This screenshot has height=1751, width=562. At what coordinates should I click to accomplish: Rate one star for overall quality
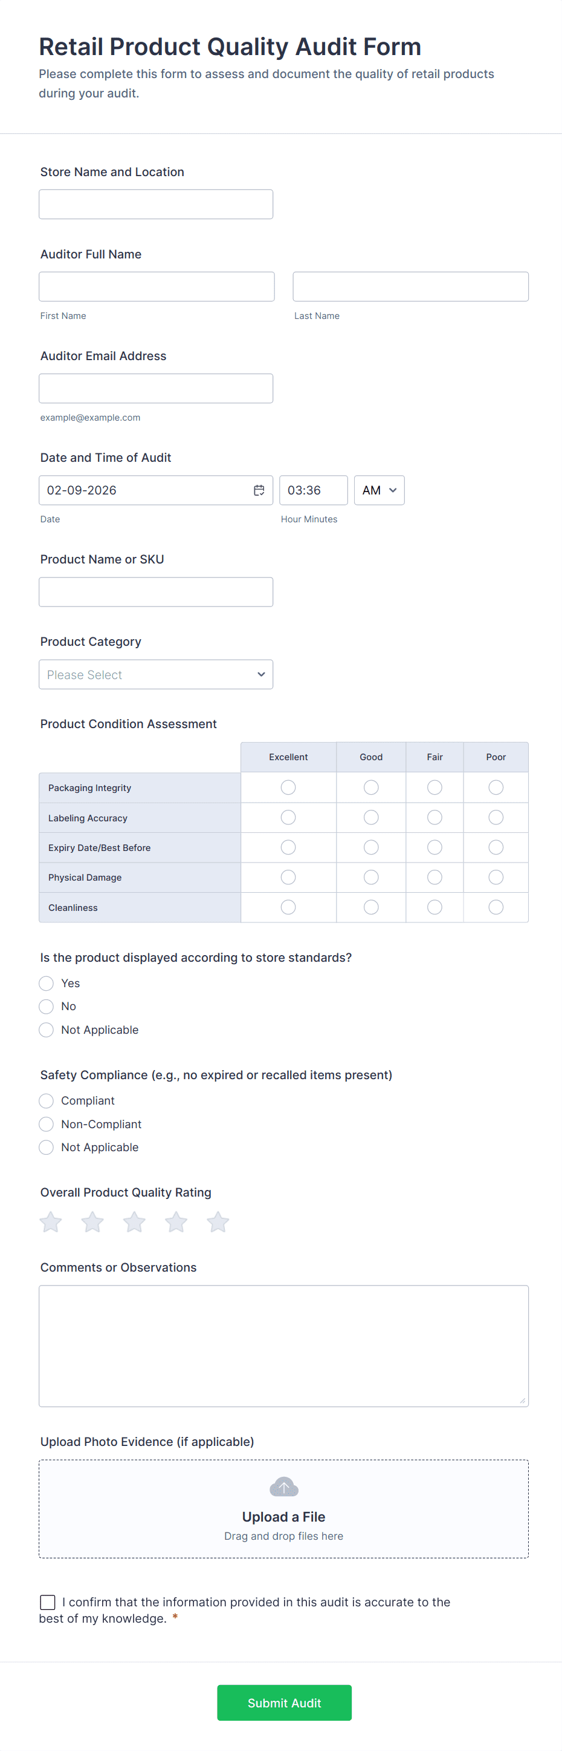[x=51, y=1221]
